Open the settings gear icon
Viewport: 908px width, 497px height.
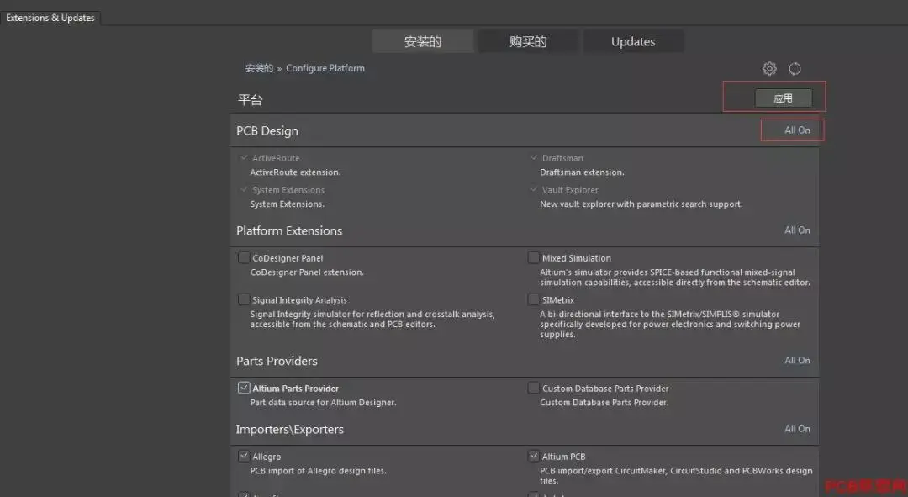[x=769, y=69]
